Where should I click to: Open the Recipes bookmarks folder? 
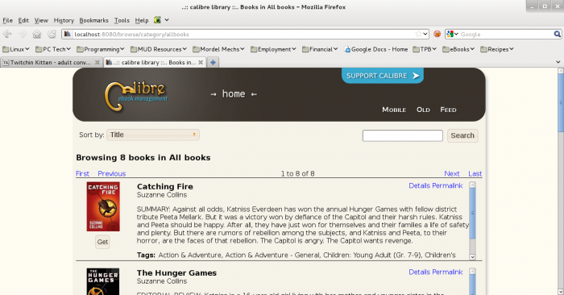tap(497, 49)
